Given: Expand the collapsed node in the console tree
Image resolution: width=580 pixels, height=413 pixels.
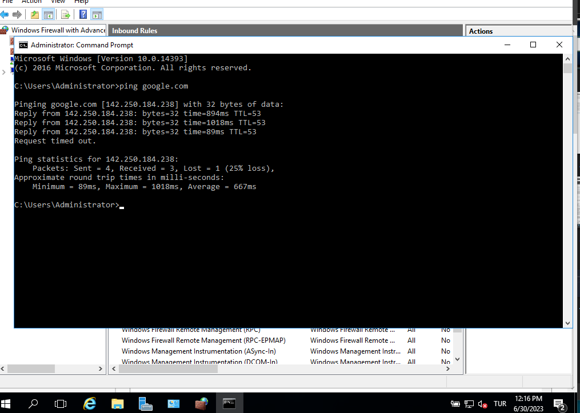Looking at the screenshot, I should click(4, 72).
